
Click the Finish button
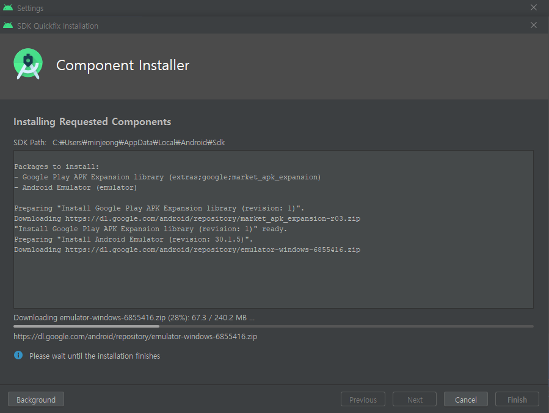517,400
